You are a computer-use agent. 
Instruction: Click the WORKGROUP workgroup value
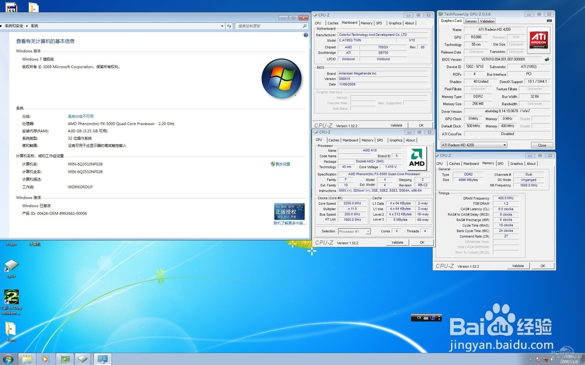tap(80, 187)
